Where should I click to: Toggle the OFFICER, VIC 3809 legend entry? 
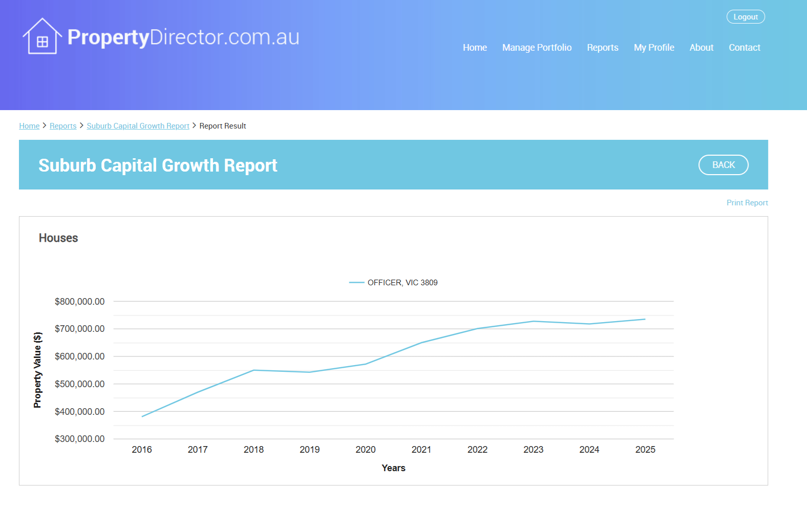402,283
